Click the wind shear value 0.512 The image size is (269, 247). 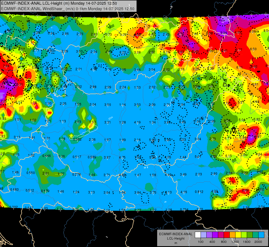[x=30, y=190]
